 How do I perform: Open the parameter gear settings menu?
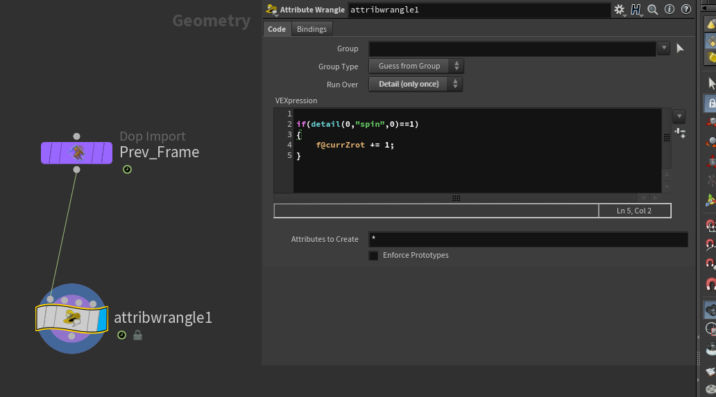[x=619, y=10]
